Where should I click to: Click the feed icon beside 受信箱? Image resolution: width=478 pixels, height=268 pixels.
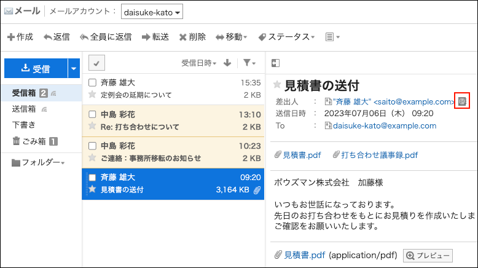point(53,93)
